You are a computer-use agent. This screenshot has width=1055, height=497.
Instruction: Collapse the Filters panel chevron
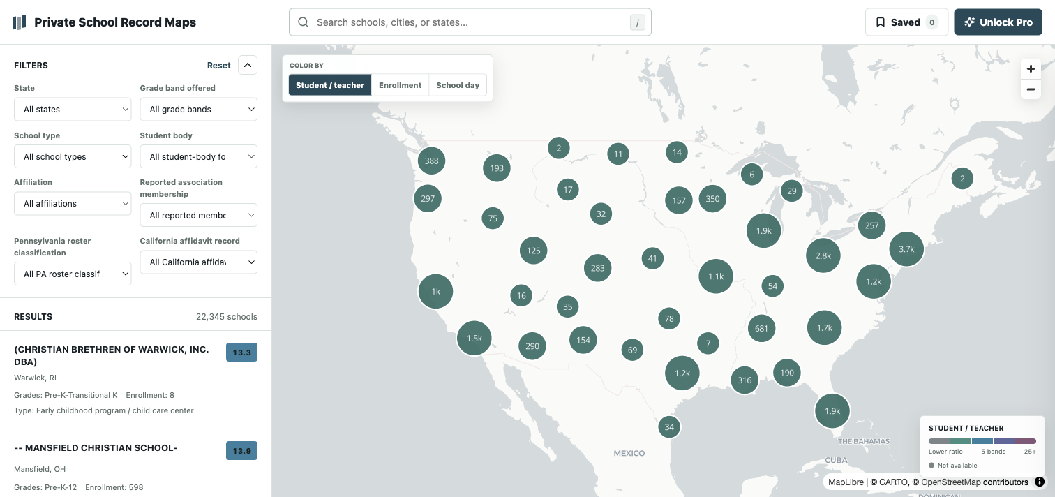click(x=248, y=65)
